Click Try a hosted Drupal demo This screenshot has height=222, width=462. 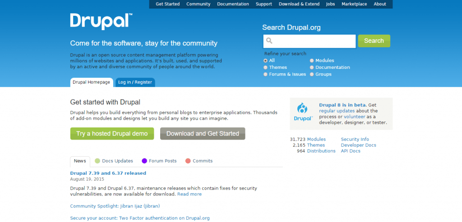coord(112,133)
